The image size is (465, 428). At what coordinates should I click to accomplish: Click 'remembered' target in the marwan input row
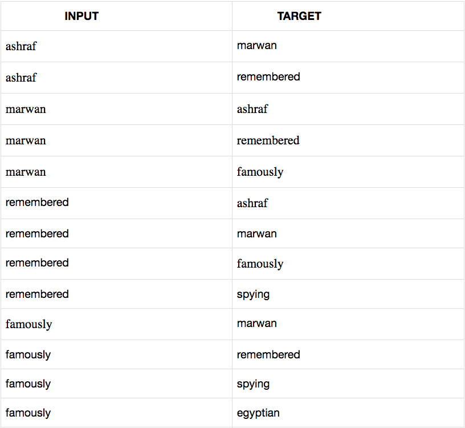268,140
